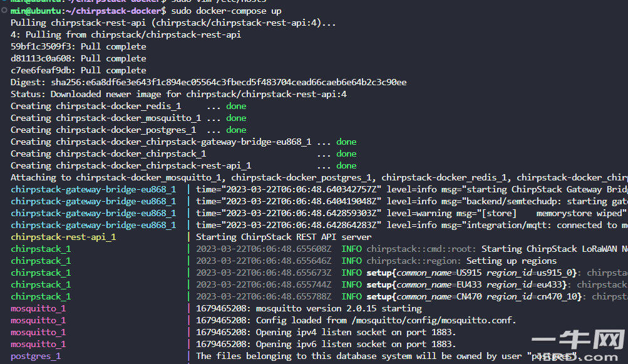The image size is (628, 364).
Task: Click 'Creating chirpstack-docker_postgres_1' text
Action: click(x=103, y=130)
